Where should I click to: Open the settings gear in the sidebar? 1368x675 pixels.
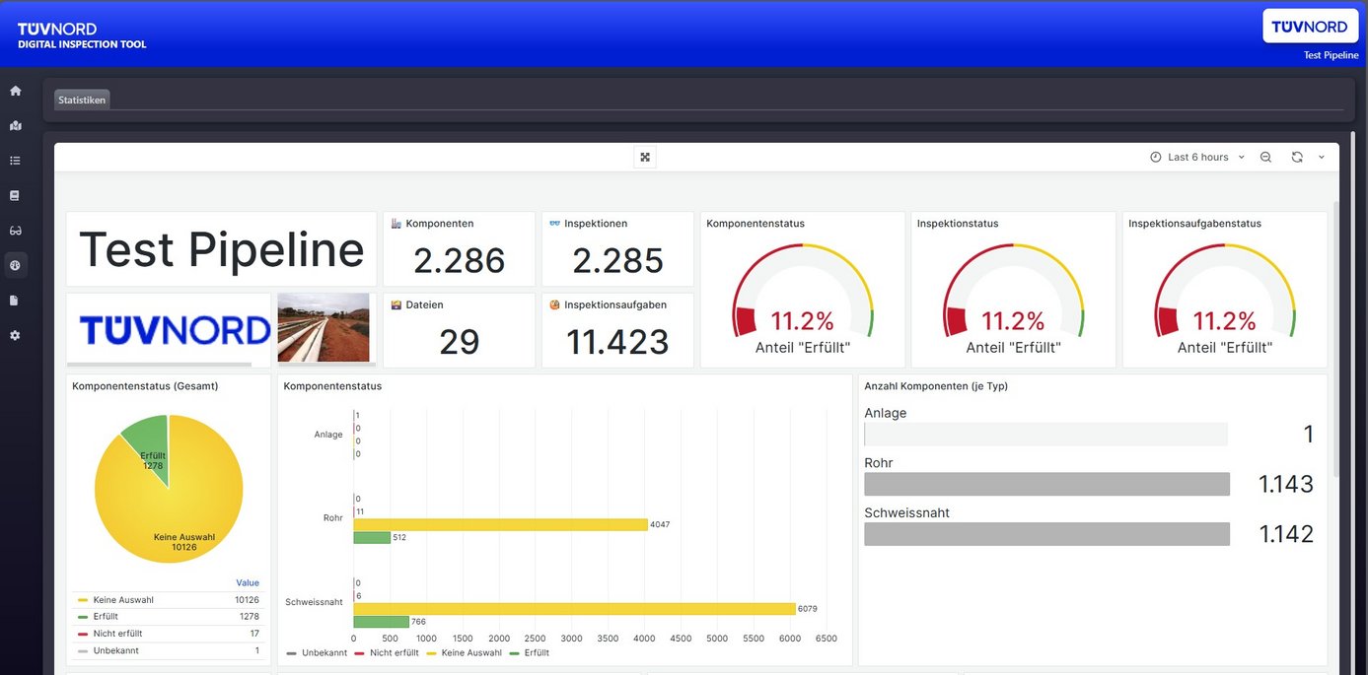[x=15, y=334]
